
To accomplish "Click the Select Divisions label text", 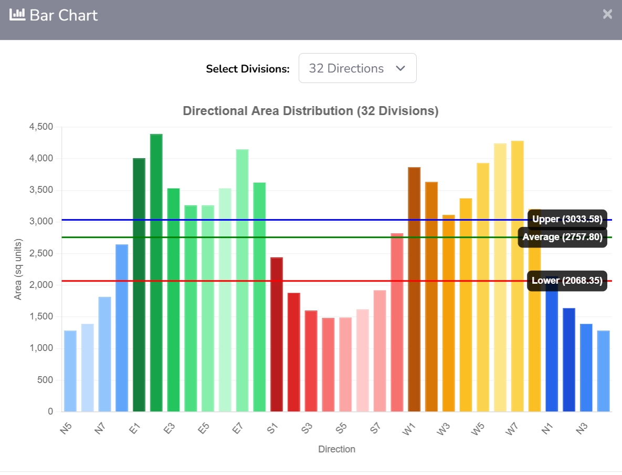I will (247, 69).
